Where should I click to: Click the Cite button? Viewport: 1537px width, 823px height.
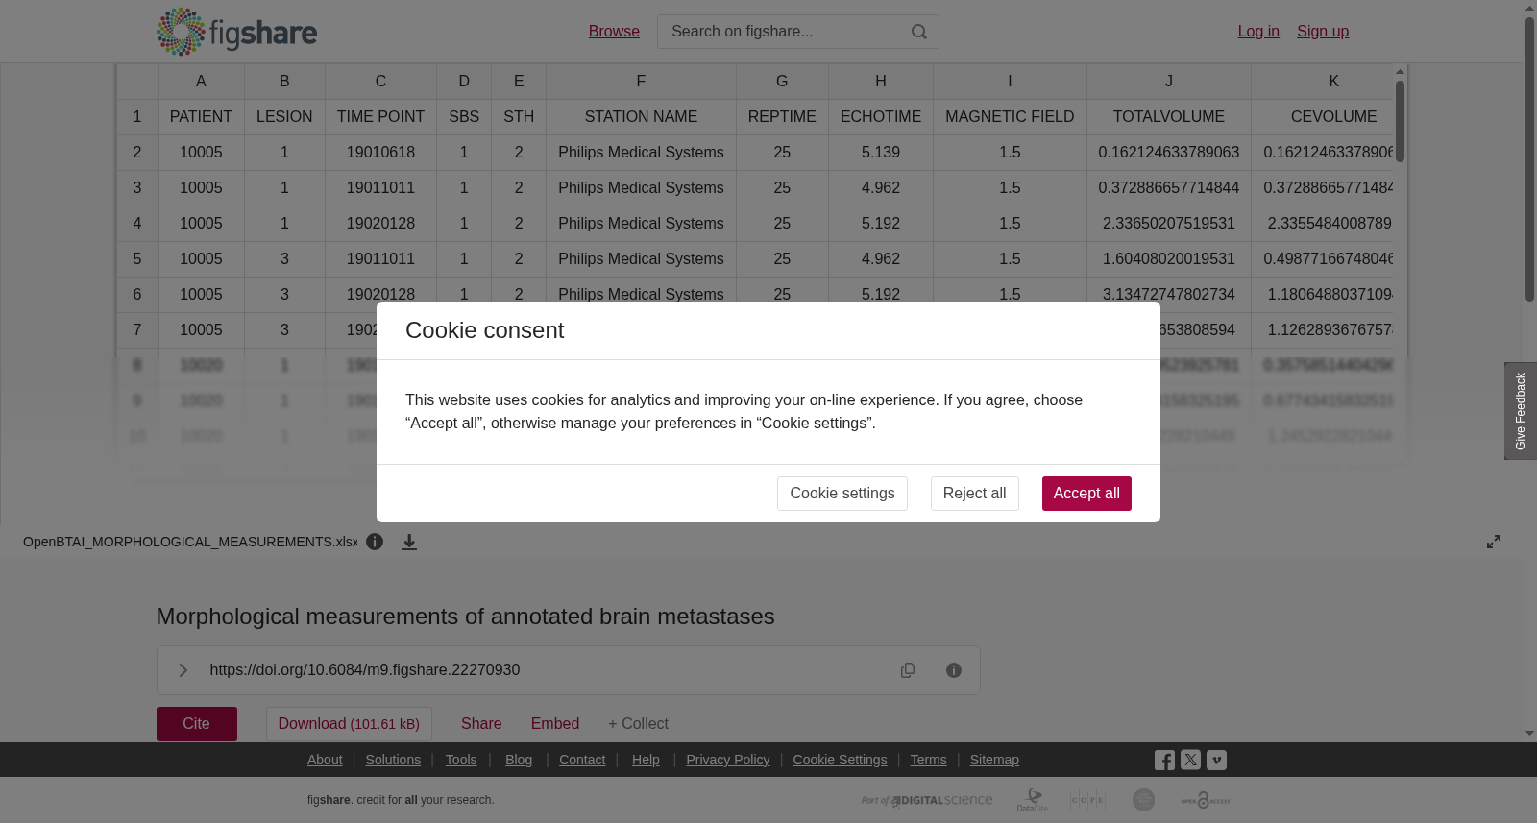(x=197, y=724)
